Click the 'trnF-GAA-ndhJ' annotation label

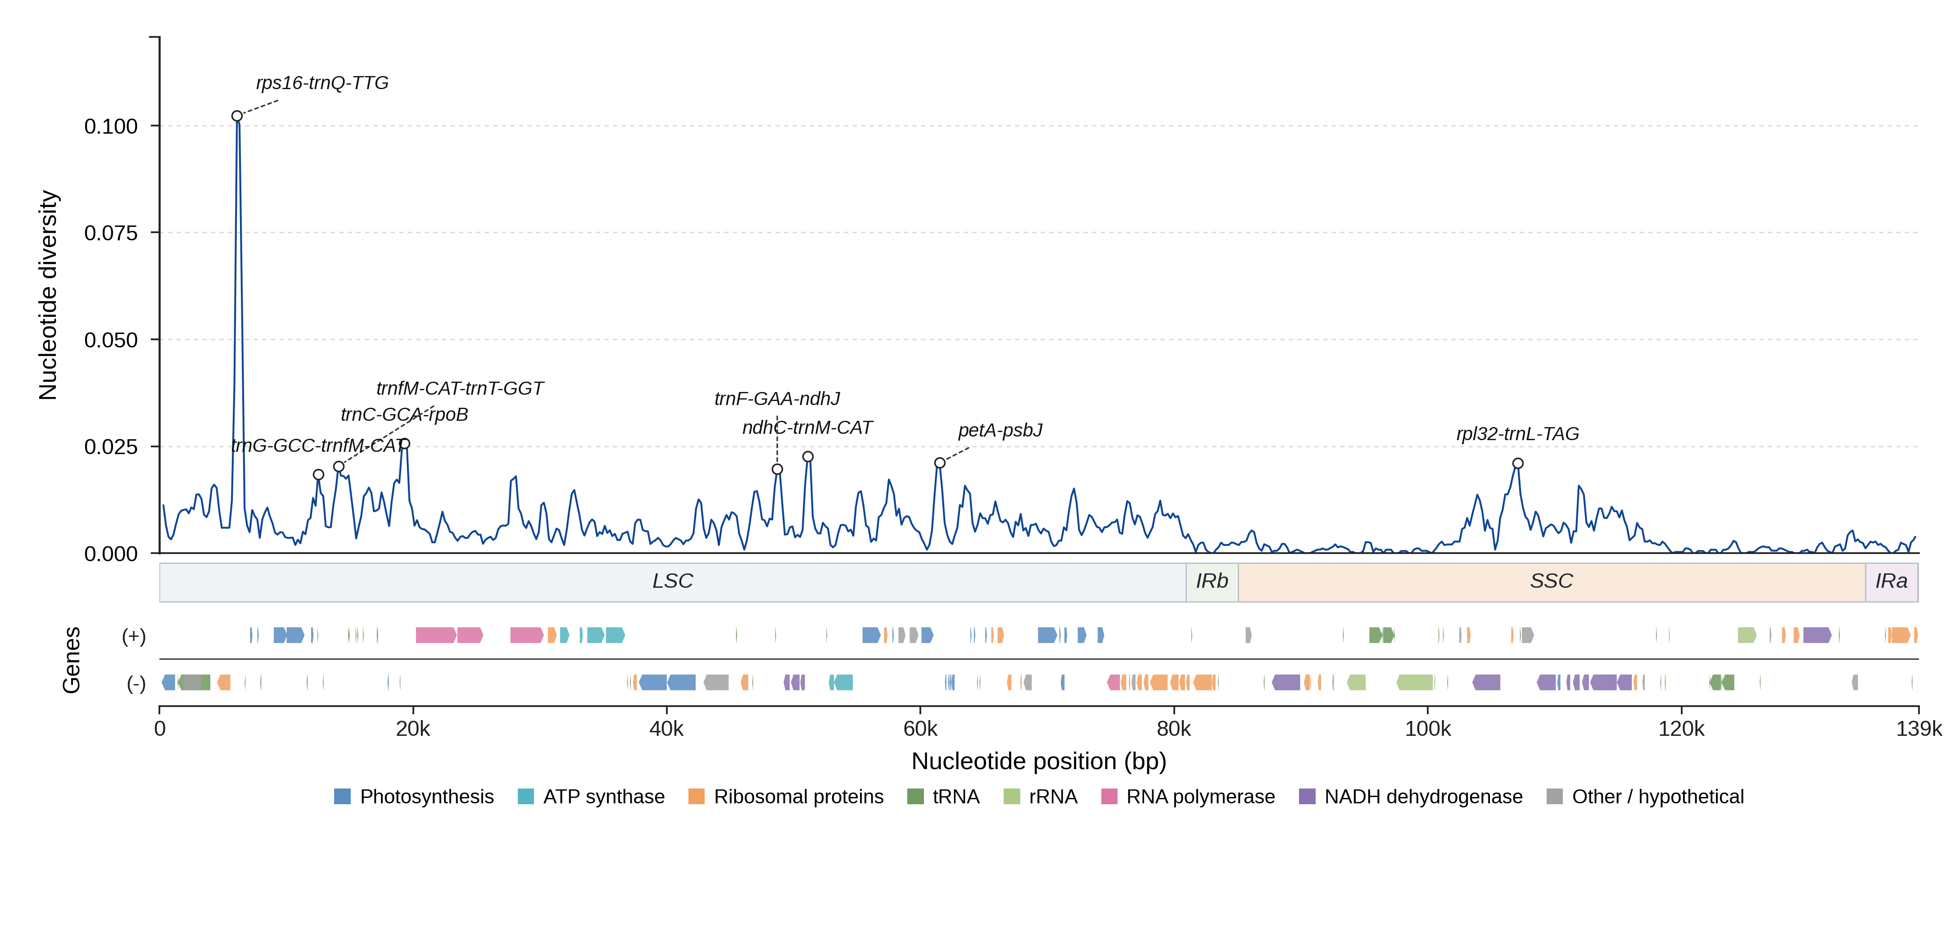(x=777, y=399)
